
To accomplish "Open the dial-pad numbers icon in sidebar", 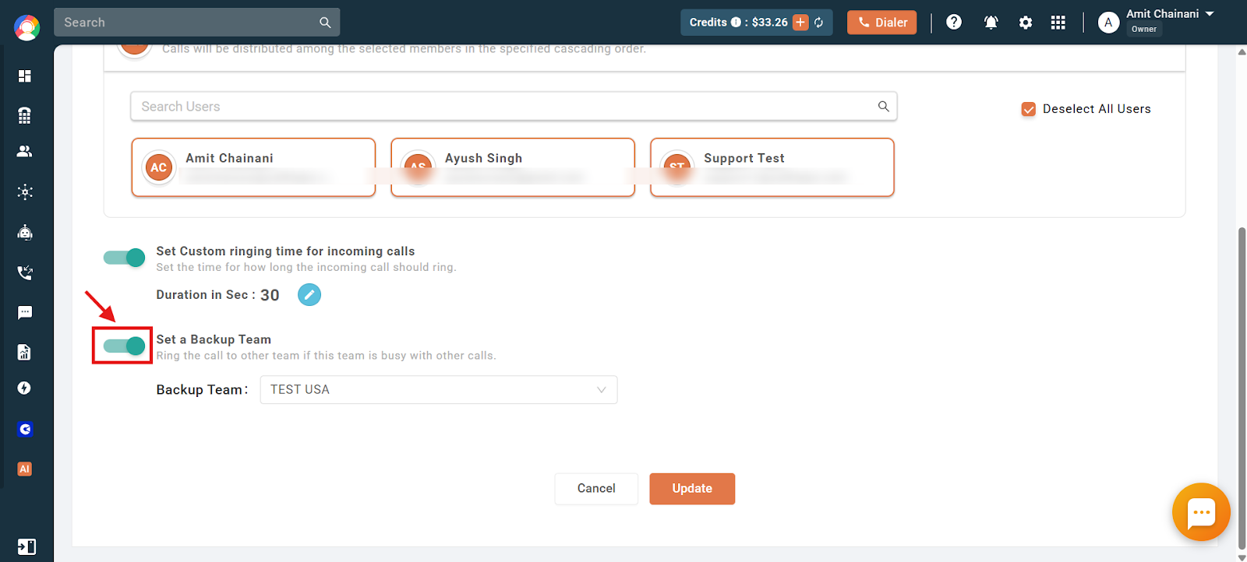I will pyautogui.click(x=25, y=115).
